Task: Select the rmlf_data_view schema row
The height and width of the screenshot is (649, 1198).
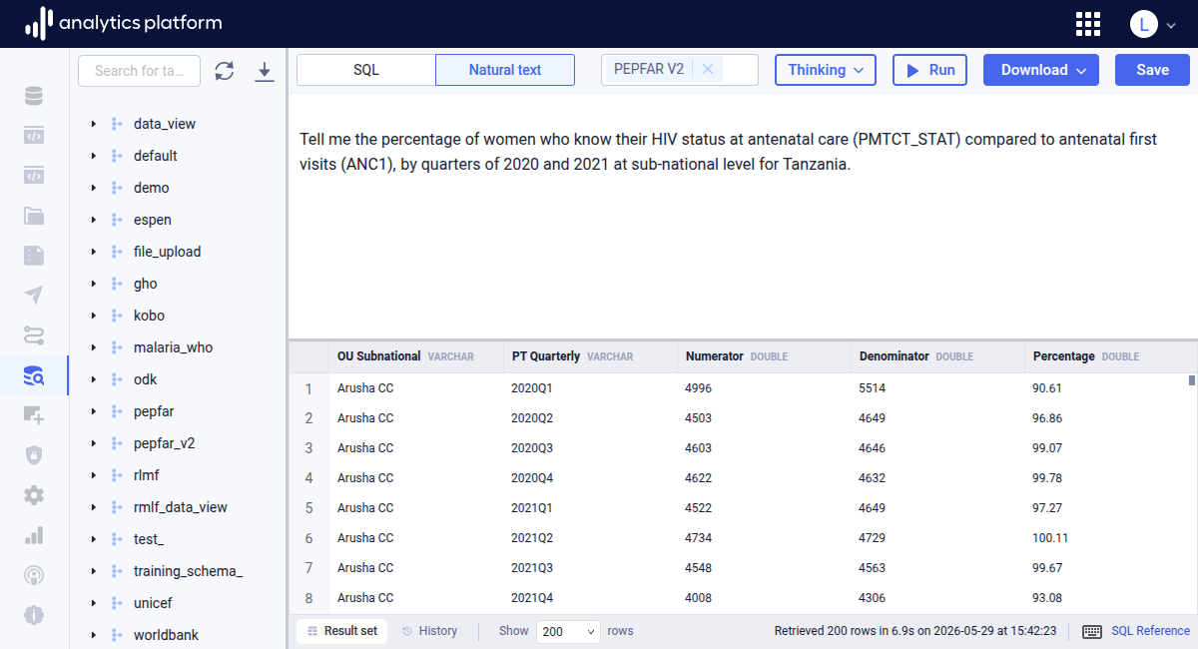Action: point(178,507)
